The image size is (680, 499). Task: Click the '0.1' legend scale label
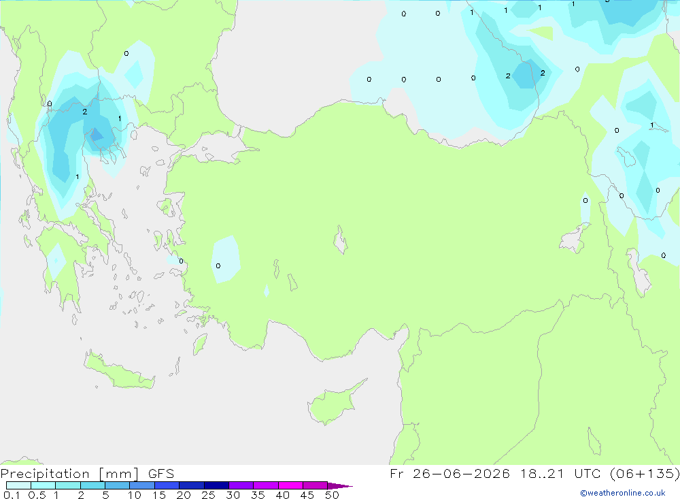tap(12, 495)
